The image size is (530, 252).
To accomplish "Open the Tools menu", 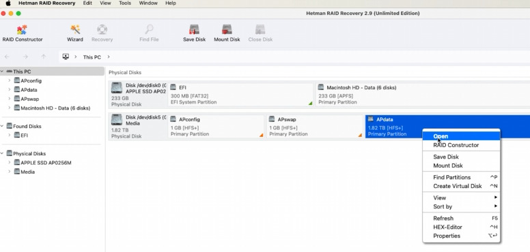I will pos(125,3).
